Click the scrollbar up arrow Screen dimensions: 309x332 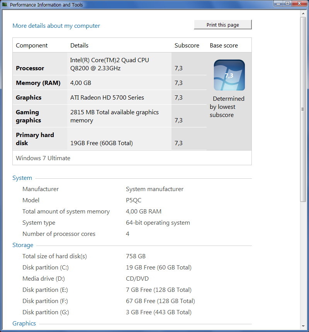303,14
